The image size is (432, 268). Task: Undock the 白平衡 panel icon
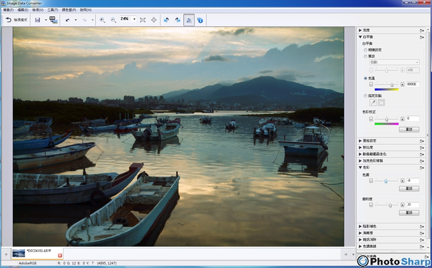(x=422, y=37)
